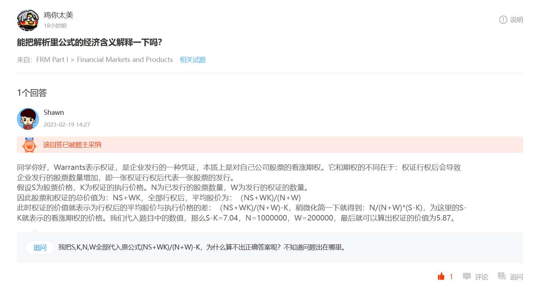
Task: Click the 追问 pill button in reply box
Action: [40, 247]
